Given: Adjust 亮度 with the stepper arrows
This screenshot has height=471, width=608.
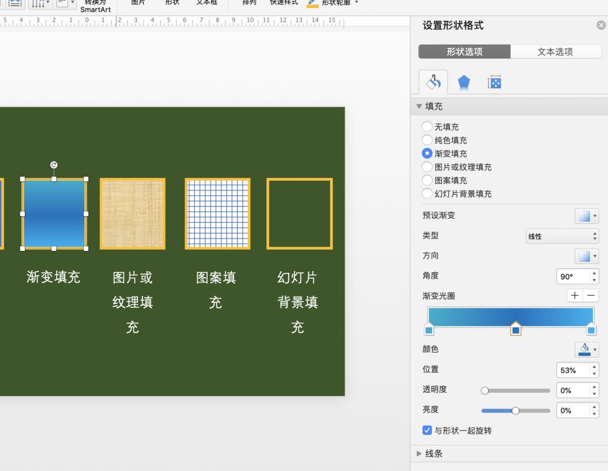Looking at the screenshot, I should 594,411.
